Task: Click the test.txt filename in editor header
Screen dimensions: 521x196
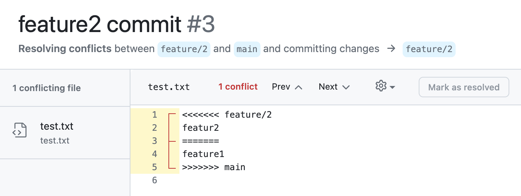Action: pos(169,87)
